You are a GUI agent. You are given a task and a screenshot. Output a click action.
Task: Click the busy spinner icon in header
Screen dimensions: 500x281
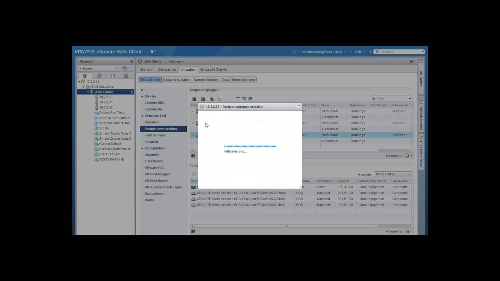pos(294,52)
